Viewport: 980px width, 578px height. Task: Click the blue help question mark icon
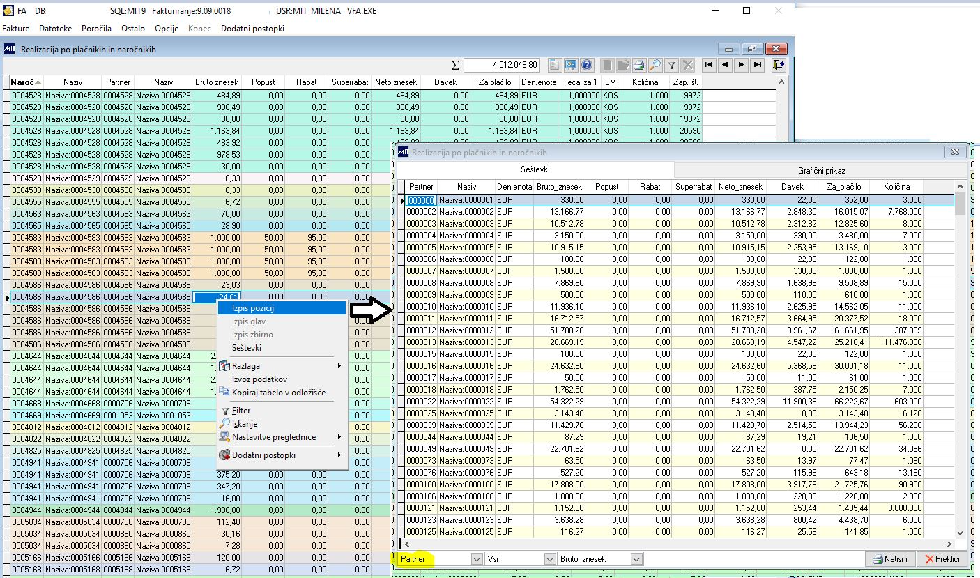(x=587, y=65)
